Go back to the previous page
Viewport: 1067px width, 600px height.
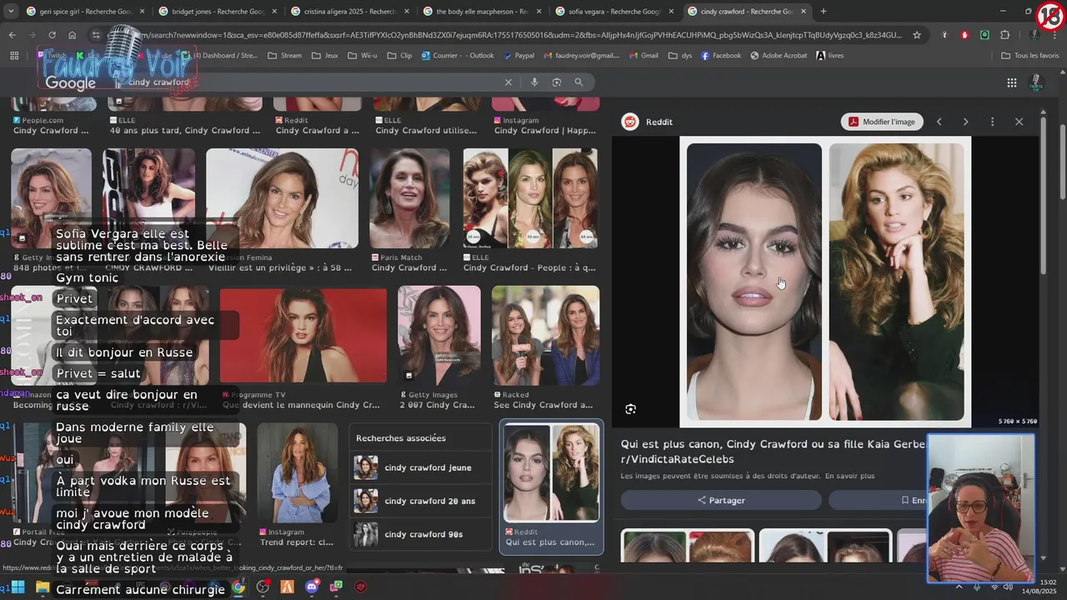click(12, 35)
